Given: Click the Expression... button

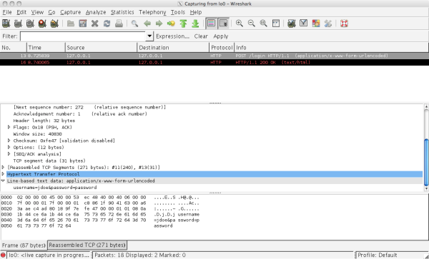Looking at the screenshot, I should point(172,36).
